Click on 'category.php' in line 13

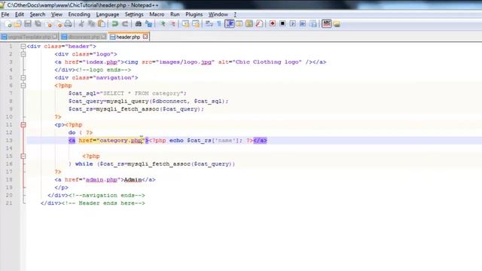120,141
